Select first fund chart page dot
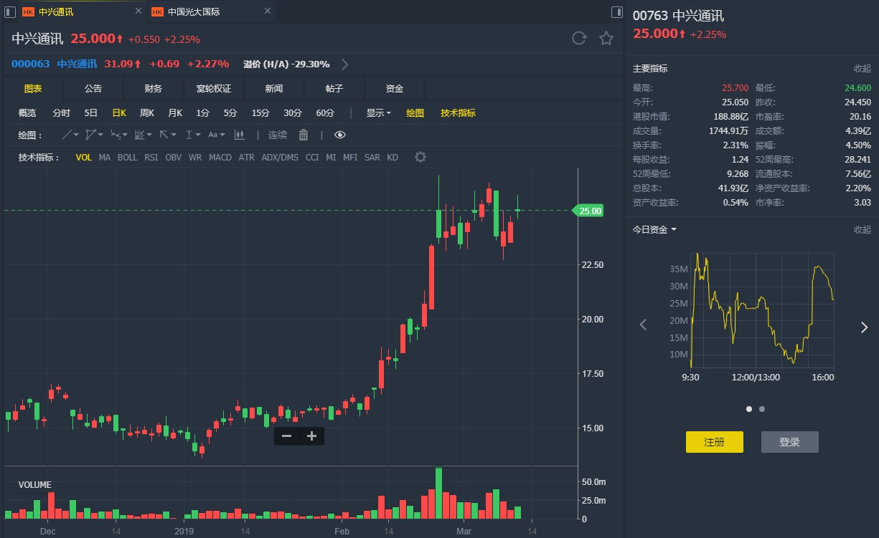Screen dimensions: 879x538 tap(749, 409)
